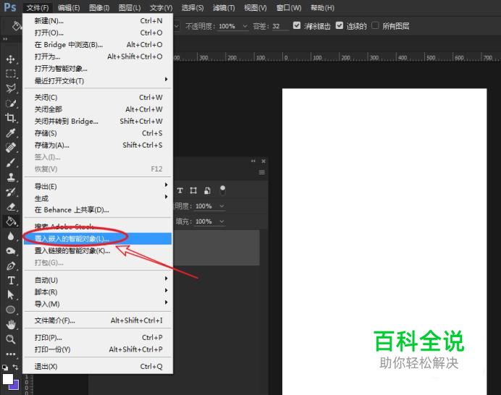
Task: Select the Clone Stamp tool
Action: click(x=11, y=177)
